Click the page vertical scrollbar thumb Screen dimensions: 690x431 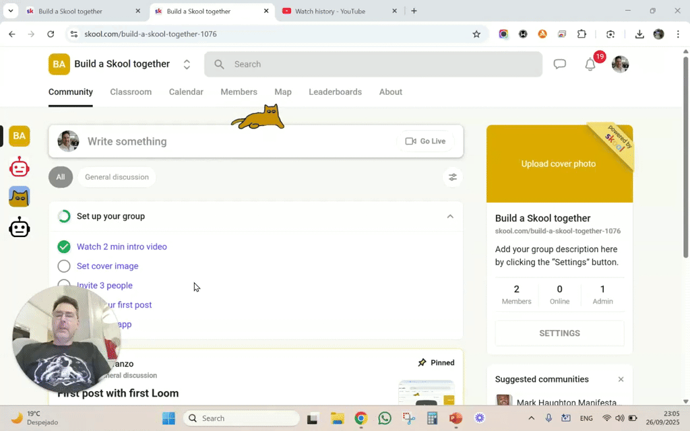point(685,157)
